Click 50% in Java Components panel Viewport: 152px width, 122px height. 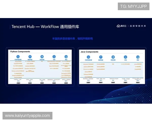point(101,81)
